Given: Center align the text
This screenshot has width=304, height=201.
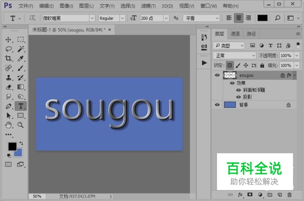Looking at the screenshot, I should (239, 18).
